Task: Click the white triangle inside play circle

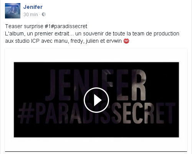Action: (98, 100)
